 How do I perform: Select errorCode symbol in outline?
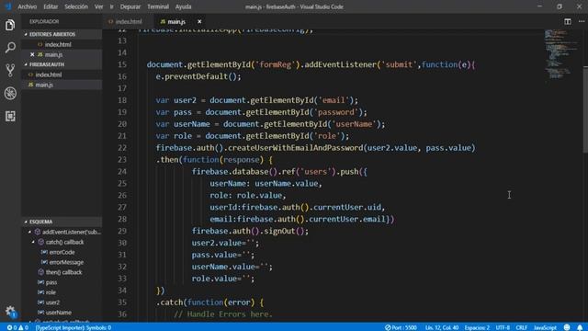62,252
